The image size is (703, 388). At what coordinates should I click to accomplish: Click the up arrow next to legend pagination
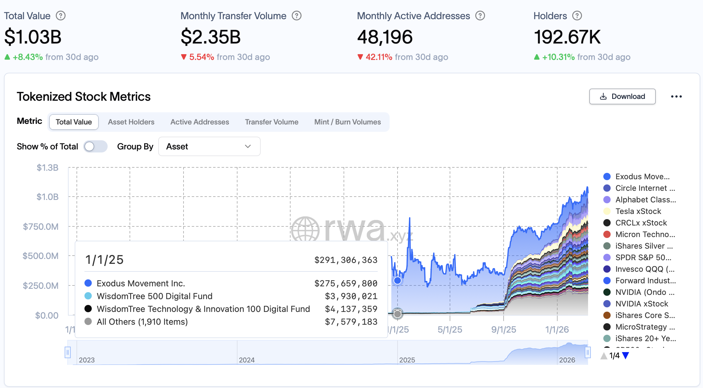coord(603,355)
